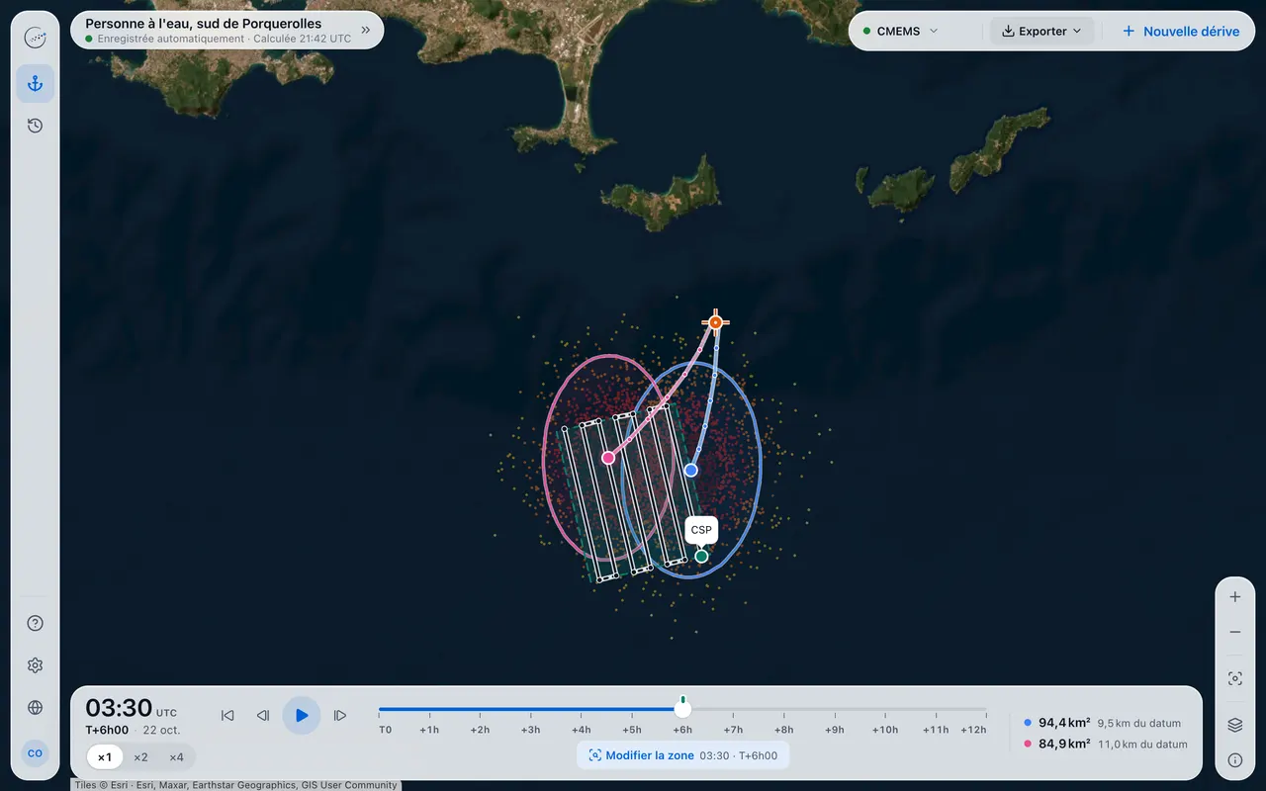1266x791 pixels.
Task: Step back one frame
Action: click(x=263, y=716)
